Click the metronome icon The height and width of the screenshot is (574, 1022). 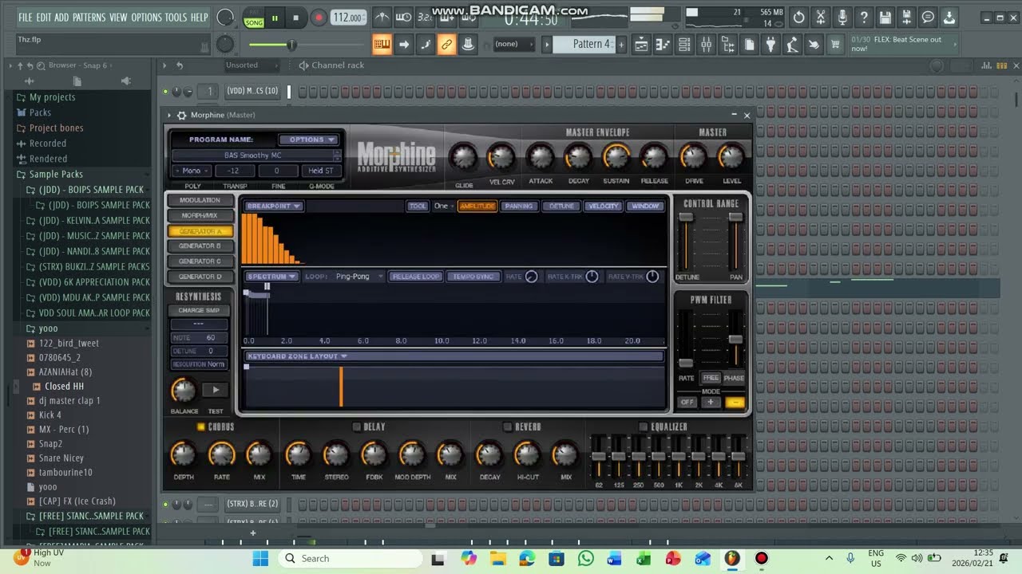click(382, 18)
